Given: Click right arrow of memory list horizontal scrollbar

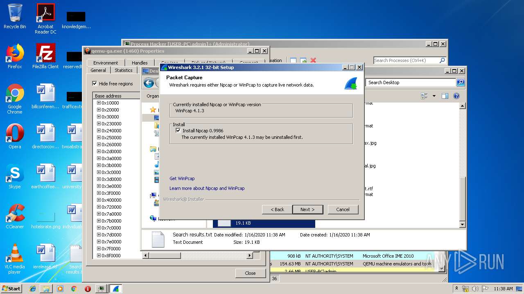Looking at the screenshot, I should [x=249, y=256].
